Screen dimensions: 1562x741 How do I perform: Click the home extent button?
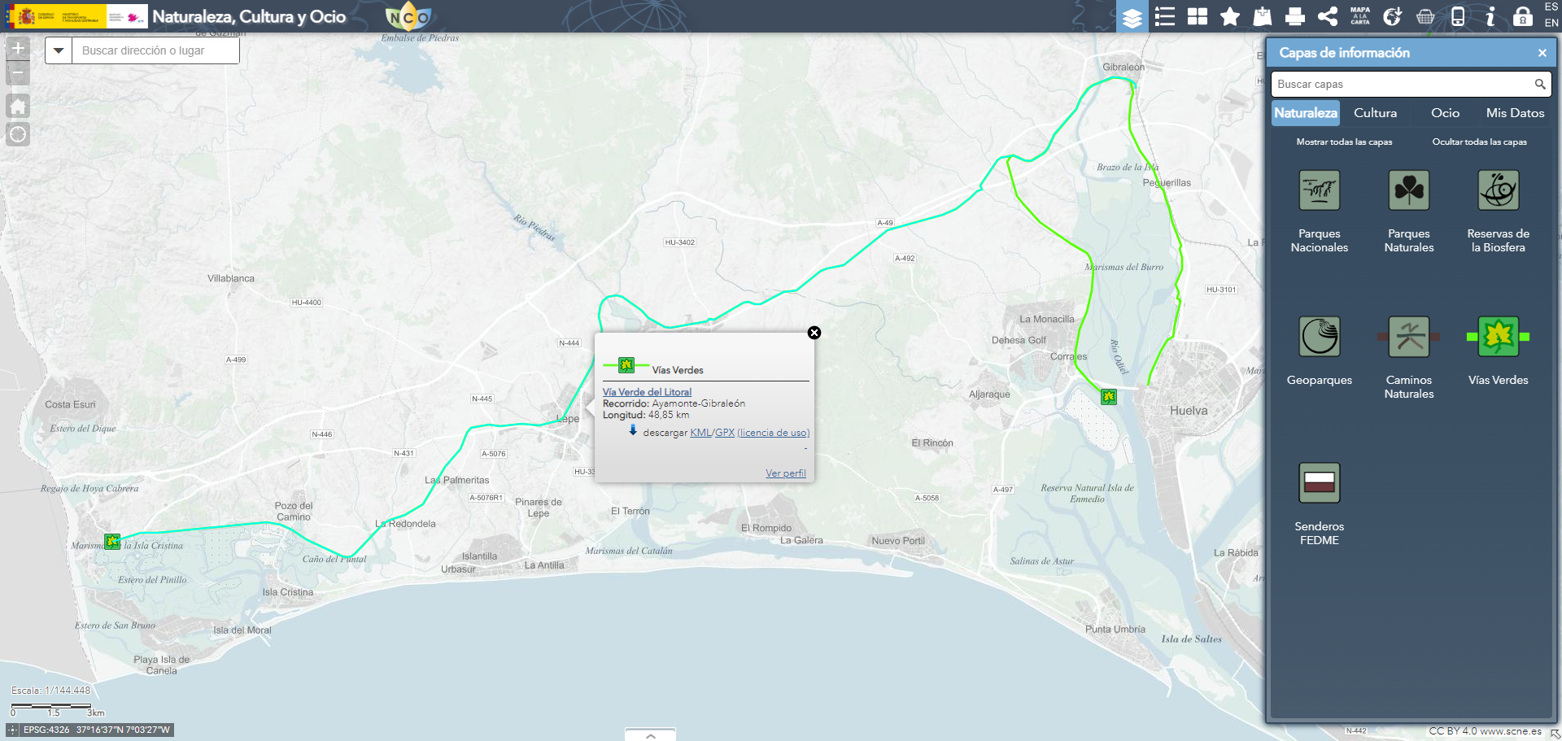(18, 106)
